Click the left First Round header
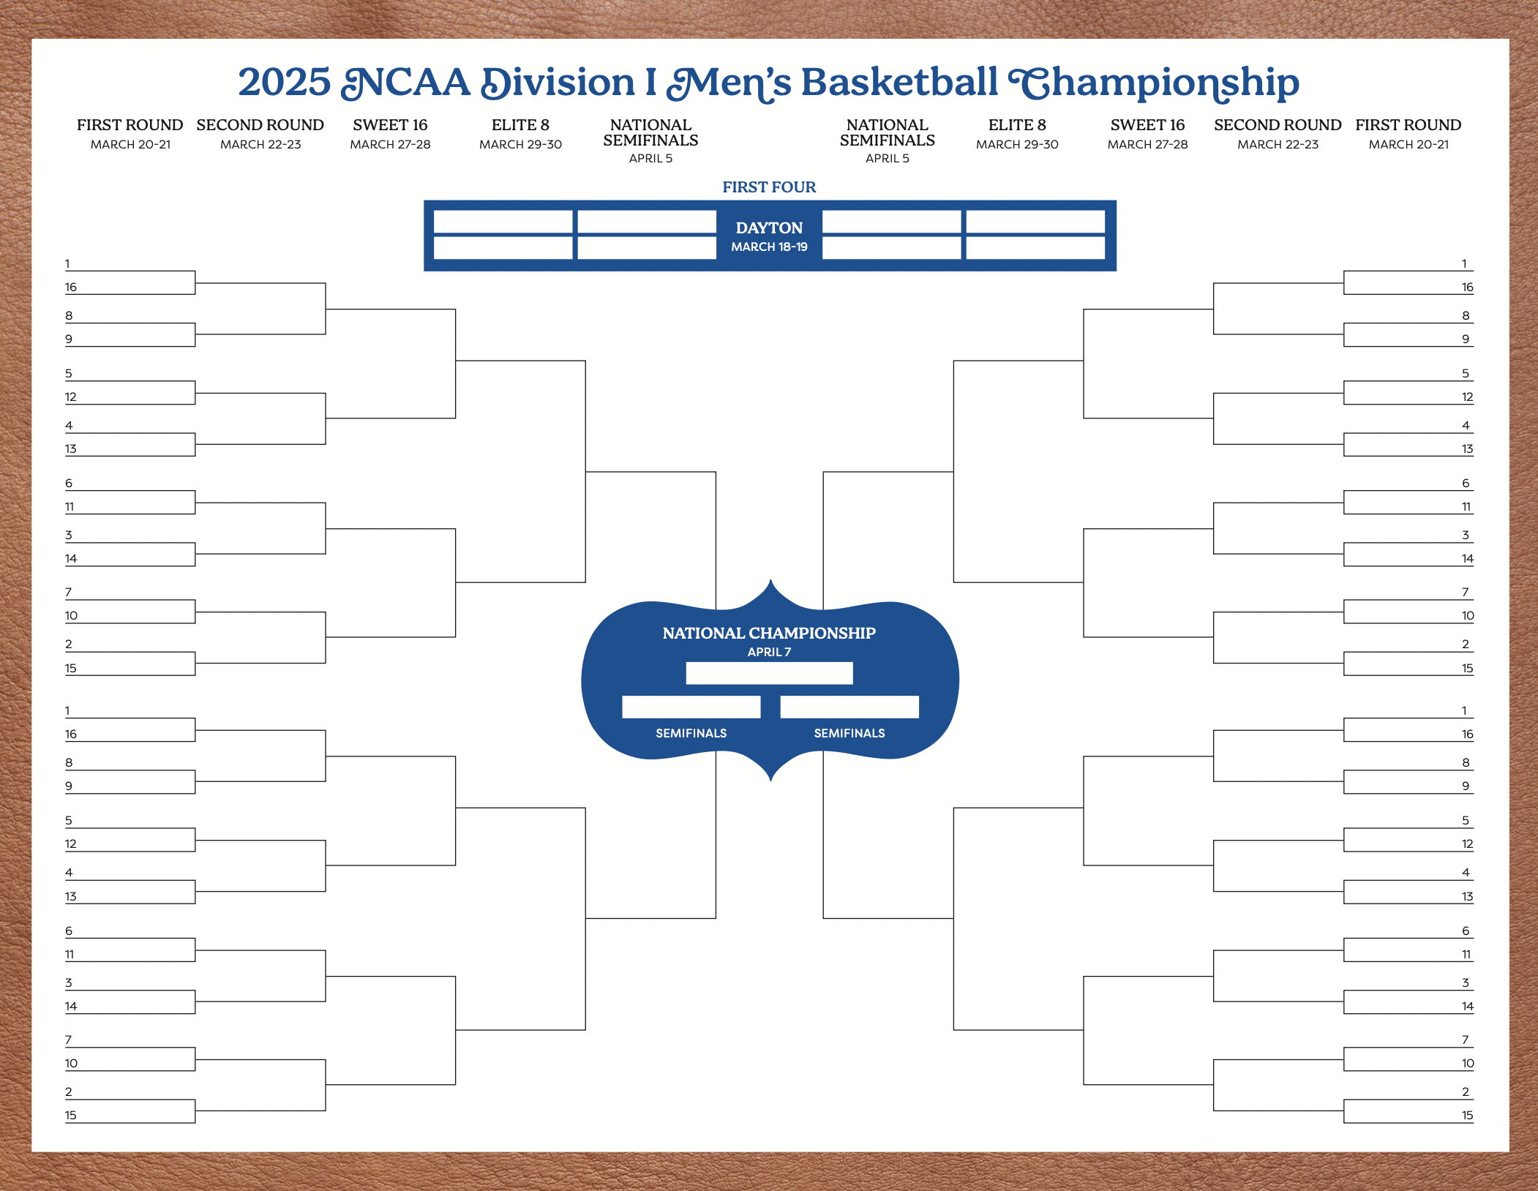Screen dimensions: 1538x1191 [x=130, y=134]
